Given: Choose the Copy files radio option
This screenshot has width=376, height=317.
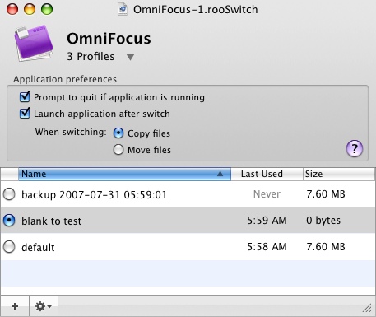Looking at the screenshot, I should click(118, 133).
